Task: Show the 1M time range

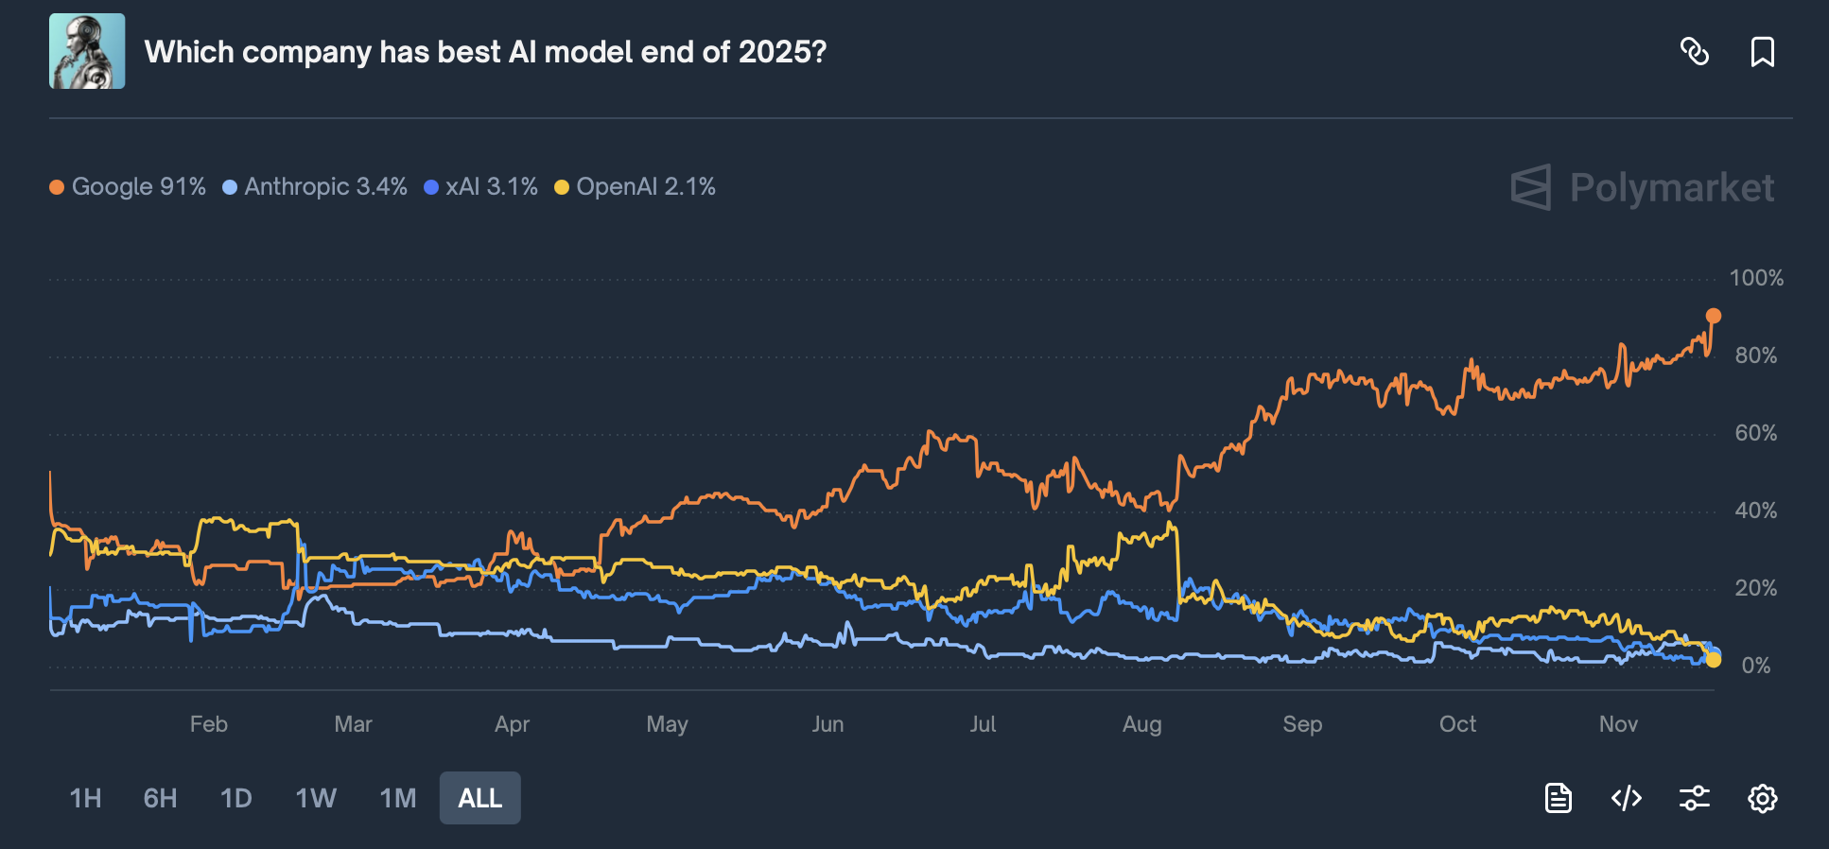Action: point(397,798)
